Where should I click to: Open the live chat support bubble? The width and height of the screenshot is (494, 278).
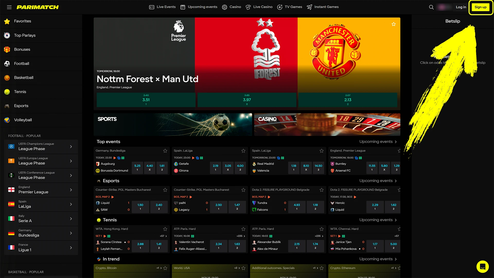(x=482, y=266)
